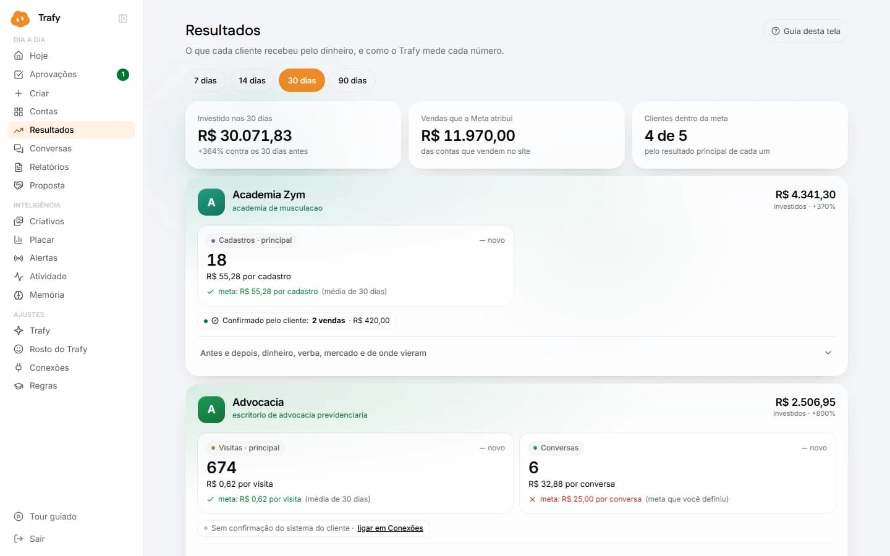Collapse the sidebar with the panel icon
This screenshot has width=890, height=556.
tap(123, 19)
